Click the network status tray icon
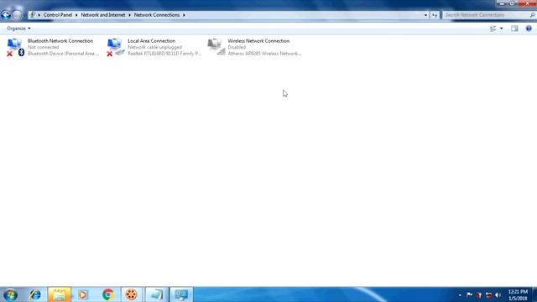 coord(488,294)
